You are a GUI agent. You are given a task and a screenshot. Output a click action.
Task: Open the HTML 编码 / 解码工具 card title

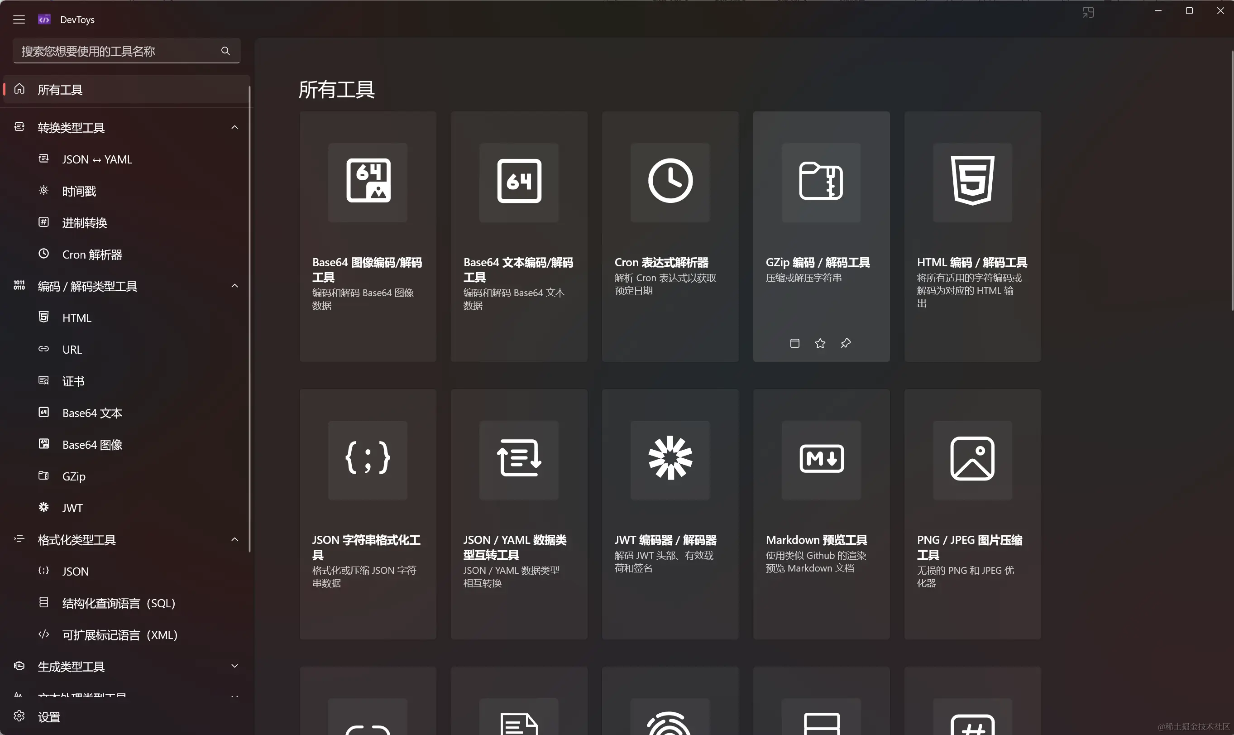(x=972, y=263)
